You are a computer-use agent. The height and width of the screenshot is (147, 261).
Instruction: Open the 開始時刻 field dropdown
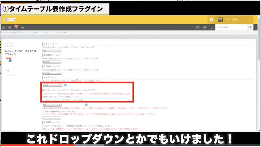(x=52, y=62)
